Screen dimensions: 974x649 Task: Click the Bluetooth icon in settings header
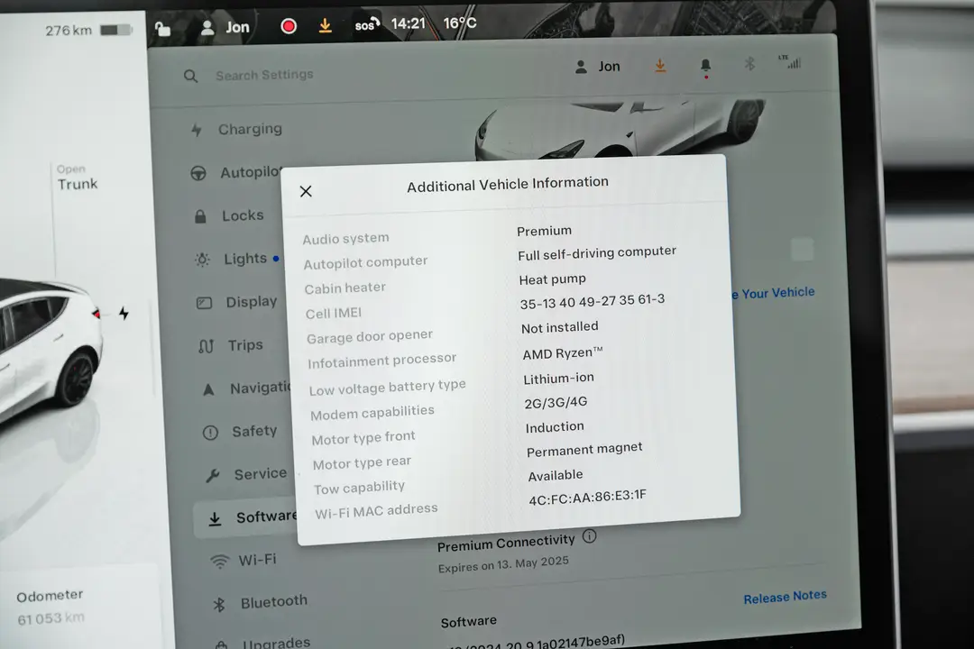click(x=749, y=63)
